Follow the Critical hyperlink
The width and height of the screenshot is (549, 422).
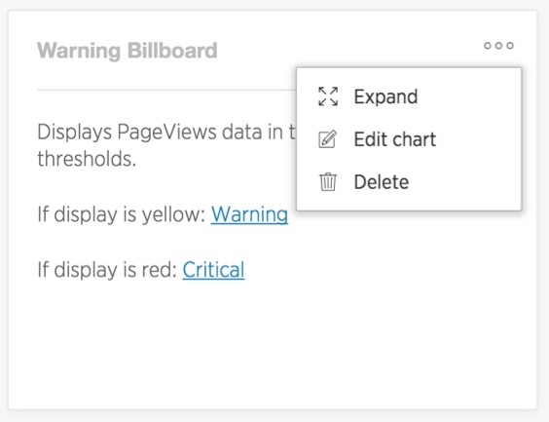tap(213, 270)
